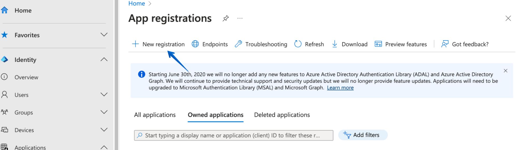Click the Add filters button

[363, 135]
